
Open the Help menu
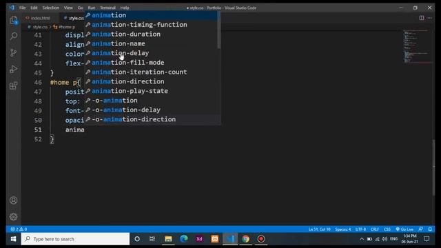125,8
